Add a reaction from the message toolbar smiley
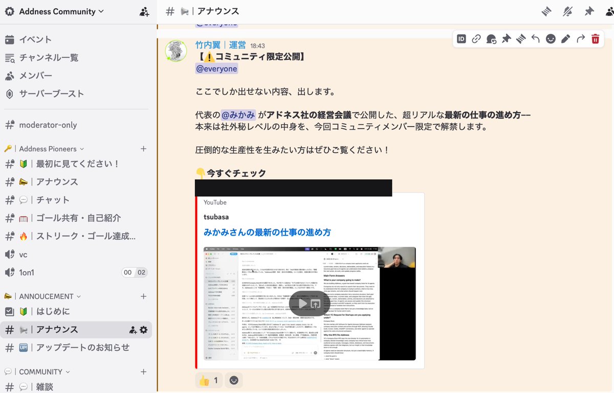This screenshot has width=614, height=393. tap(551, 39)
